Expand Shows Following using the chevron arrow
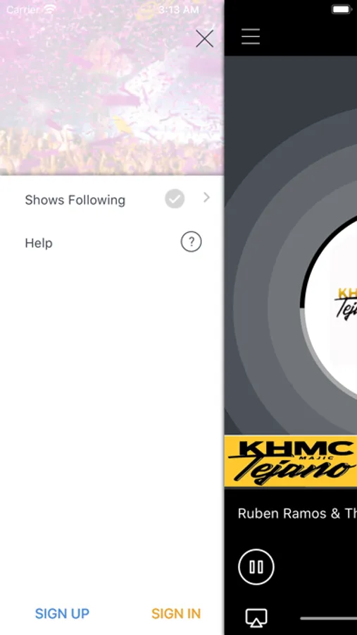357x635 pixels. [x=206, y=198]
